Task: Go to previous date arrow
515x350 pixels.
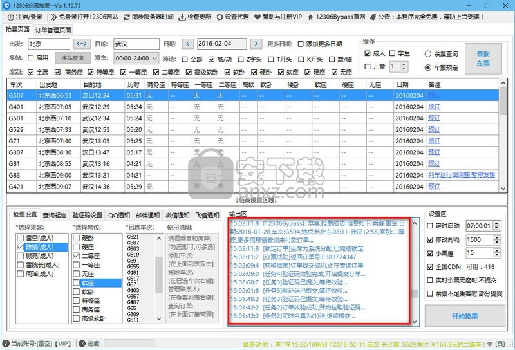Action: point(188,43)
